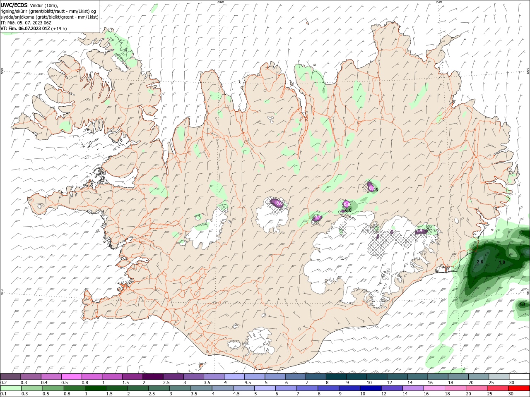Click the 20W longitude label
Image resolution: width=530 pixels, height=397 pixels.
(220, 2)
